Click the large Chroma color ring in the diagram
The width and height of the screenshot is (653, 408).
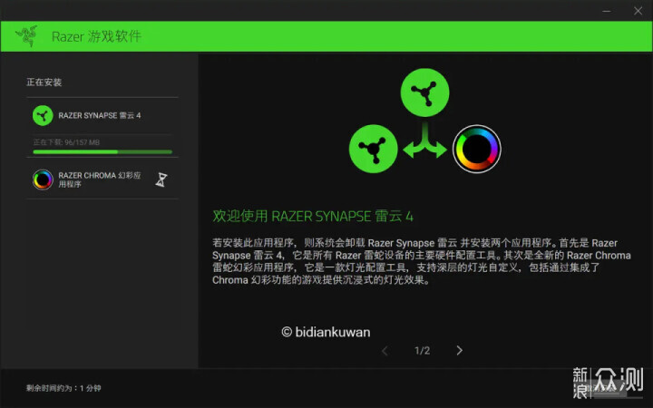477,149
